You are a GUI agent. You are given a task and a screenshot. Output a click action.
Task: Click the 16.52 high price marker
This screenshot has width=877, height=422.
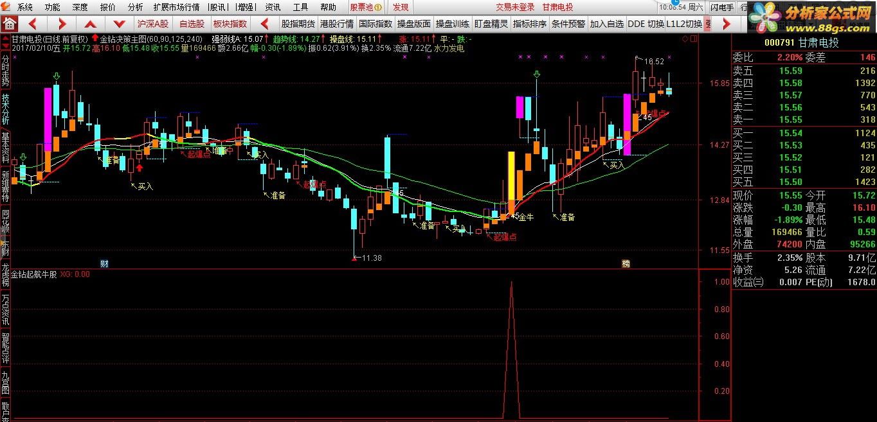pyautogui.click(x=654, y=62)
